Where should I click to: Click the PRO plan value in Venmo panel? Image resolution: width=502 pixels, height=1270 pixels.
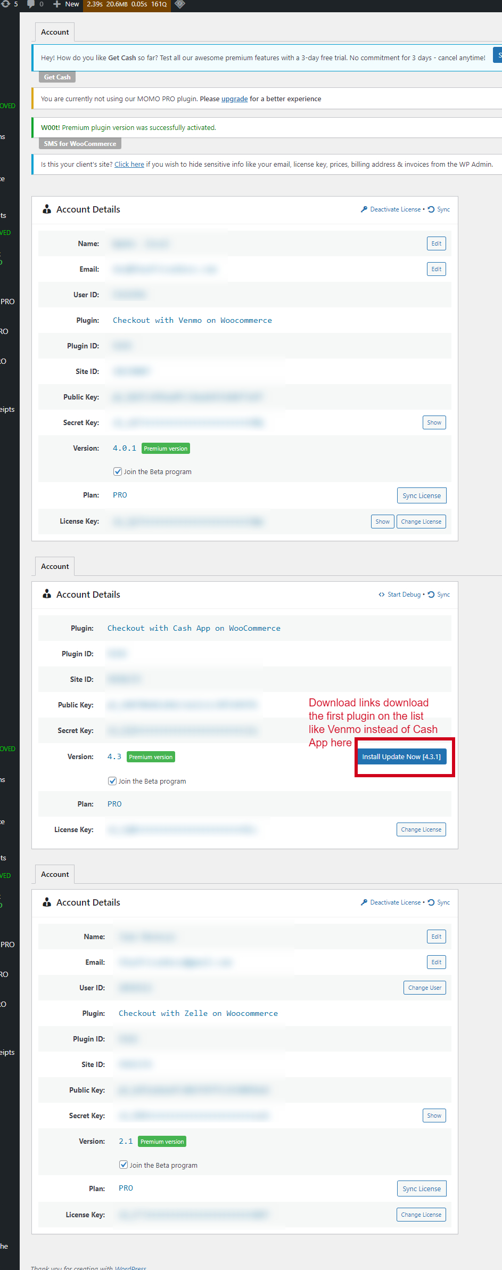pos(120,495)
